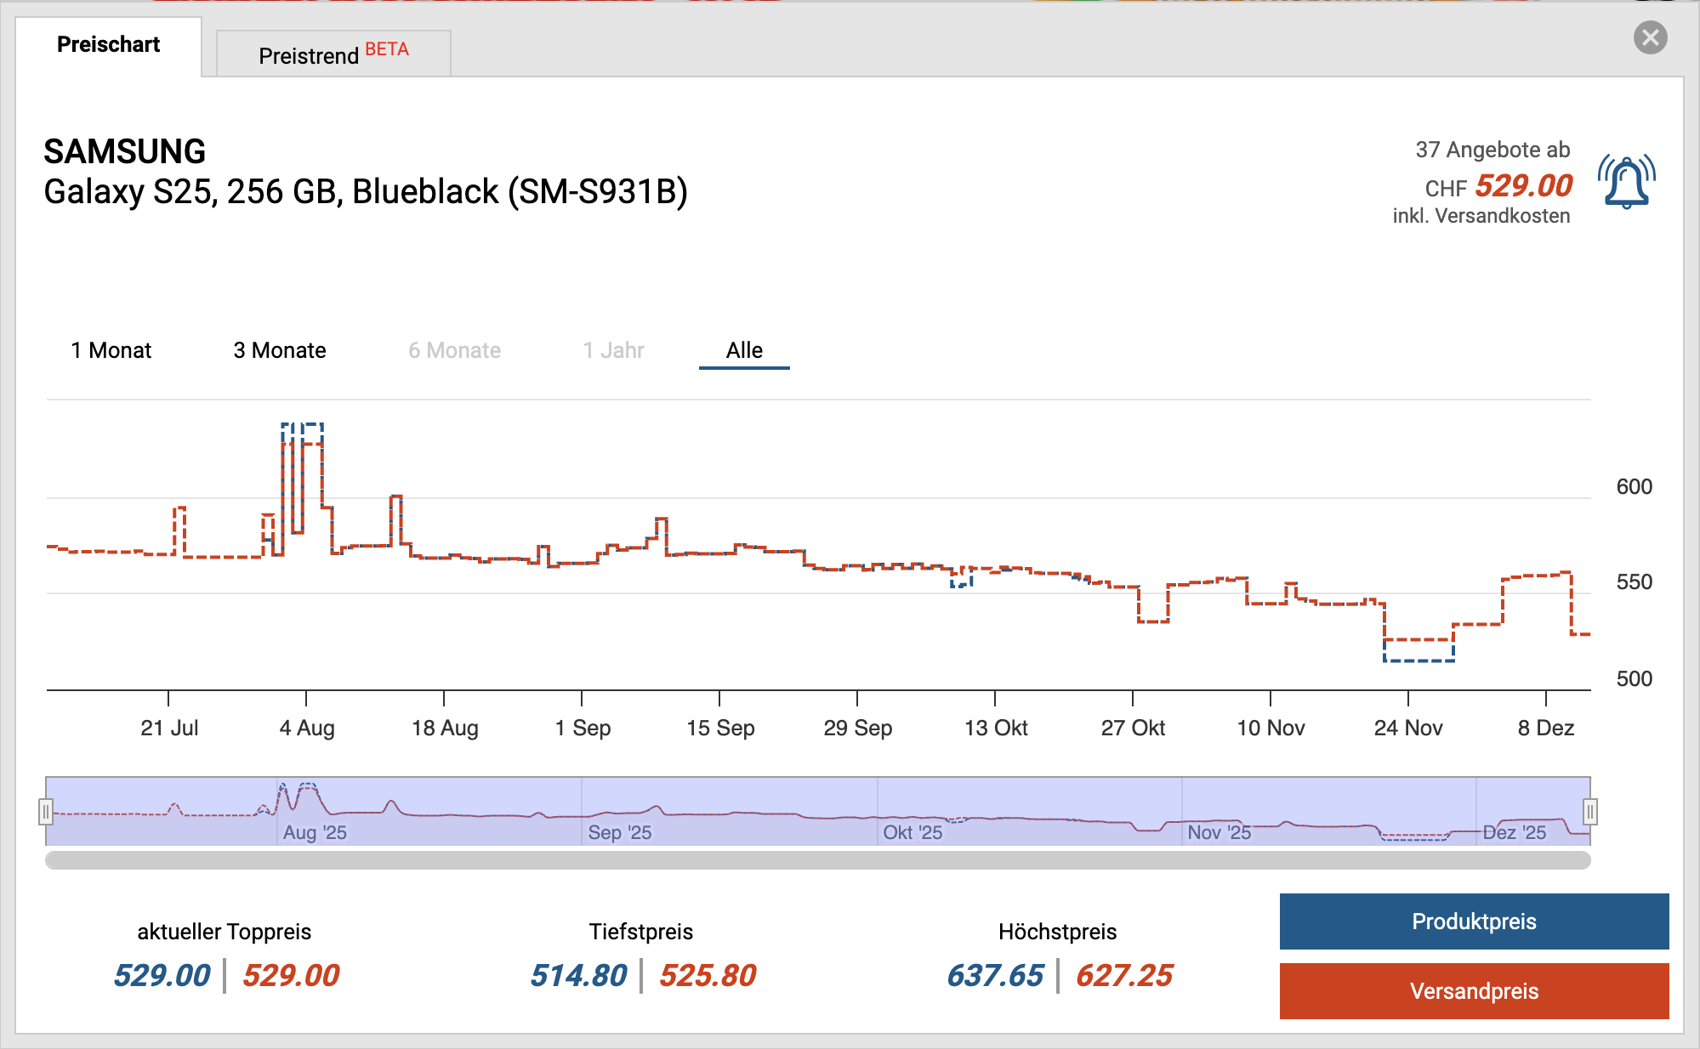Select the Preischart tab
Screen dimensions: 1700x1049
click(108, 45)
